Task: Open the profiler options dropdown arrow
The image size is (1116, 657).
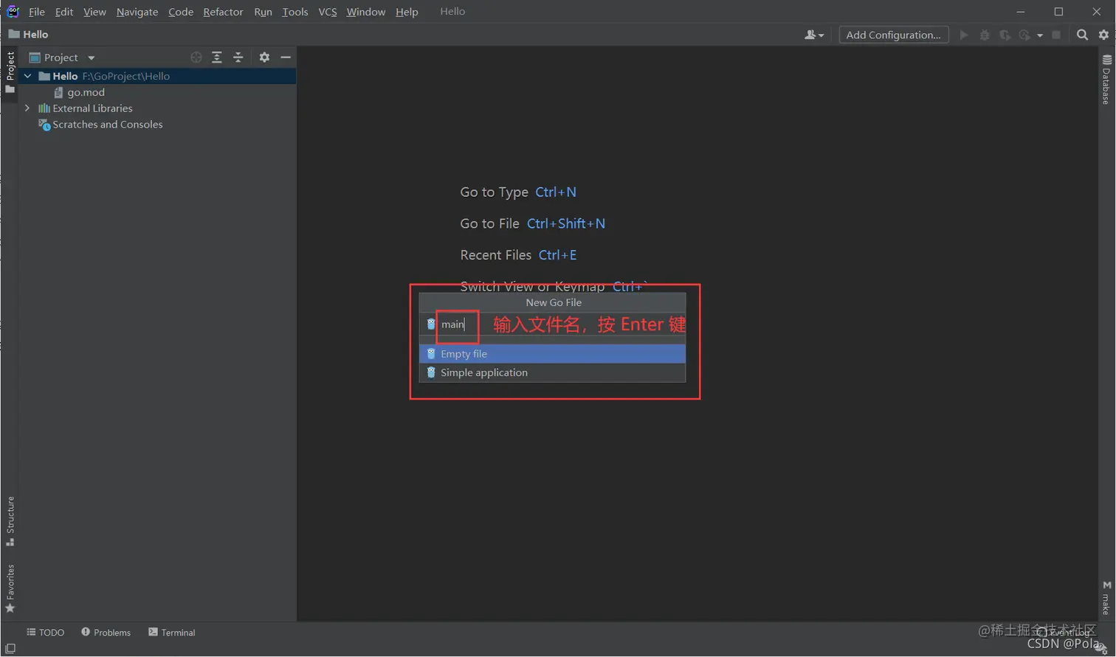Action: 1040,35
